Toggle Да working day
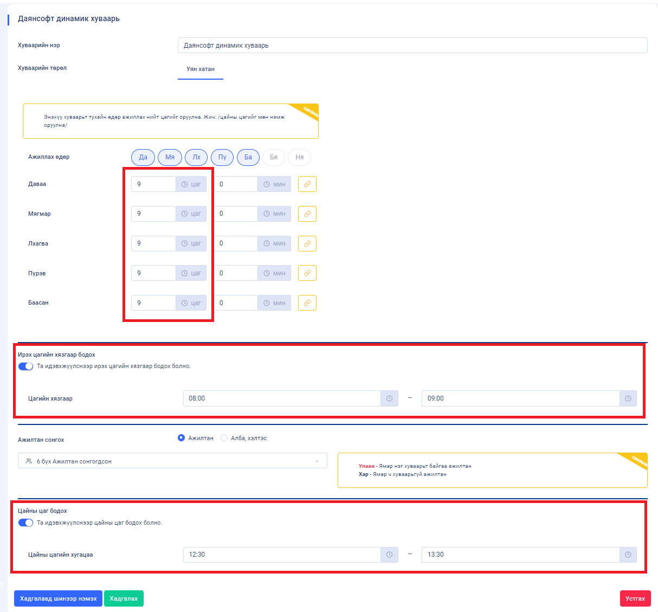This screenshot has height=612, width=658. [143, 157]
